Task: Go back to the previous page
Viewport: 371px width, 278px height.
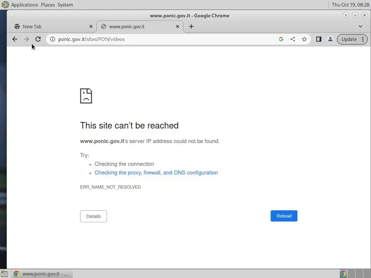Action: pyautogui.click(x=14, y=39)
